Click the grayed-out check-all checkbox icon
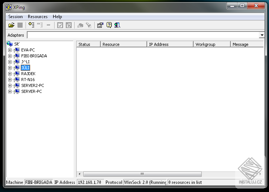Viewport: 269px width, 192px height. [x=60, y=25]
